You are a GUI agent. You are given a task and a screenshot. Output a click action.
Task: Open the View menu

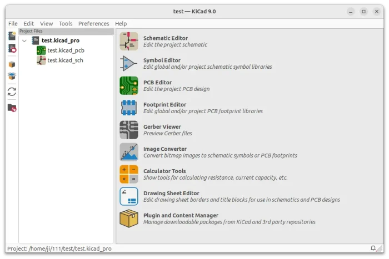(46, 23)
